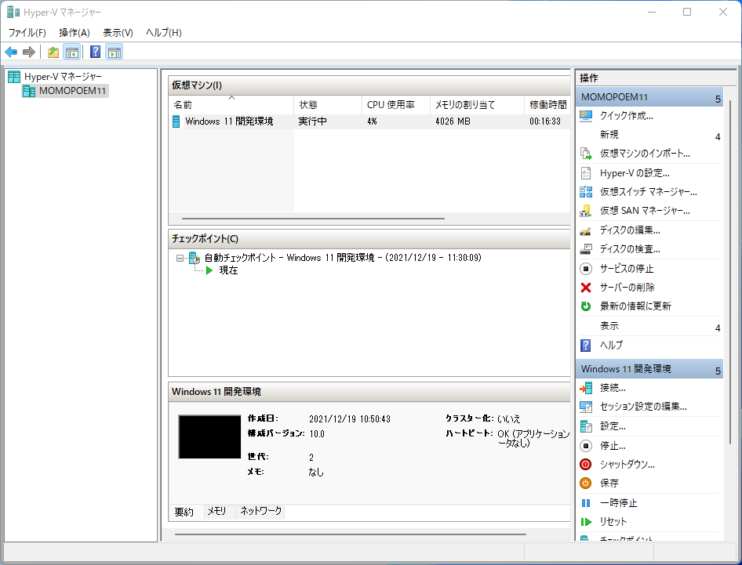
Task: Click the center pane bottom horizontal scrollbar
Action: [350, 534]
